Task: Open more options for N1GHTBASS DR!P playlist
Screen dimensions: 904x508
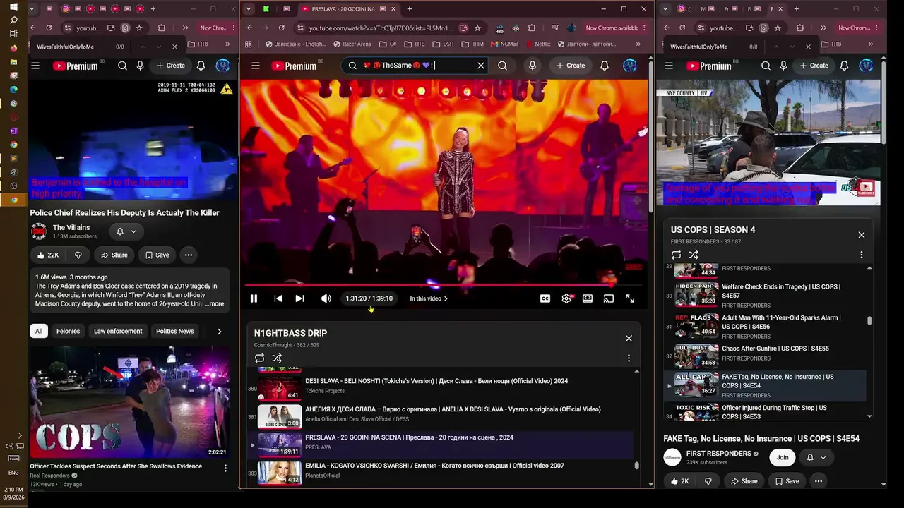Action: [x=629, y=358]
